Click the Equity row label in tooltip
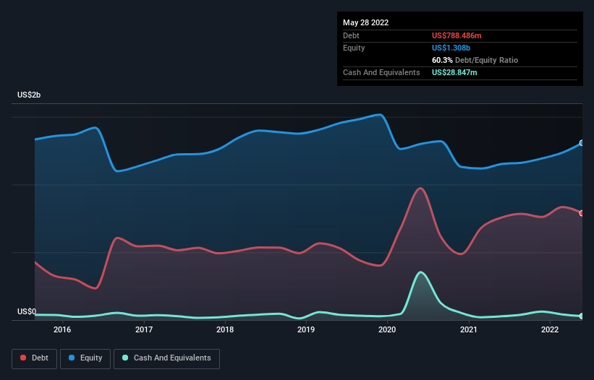594x380 pixels. tap(354, 48)
